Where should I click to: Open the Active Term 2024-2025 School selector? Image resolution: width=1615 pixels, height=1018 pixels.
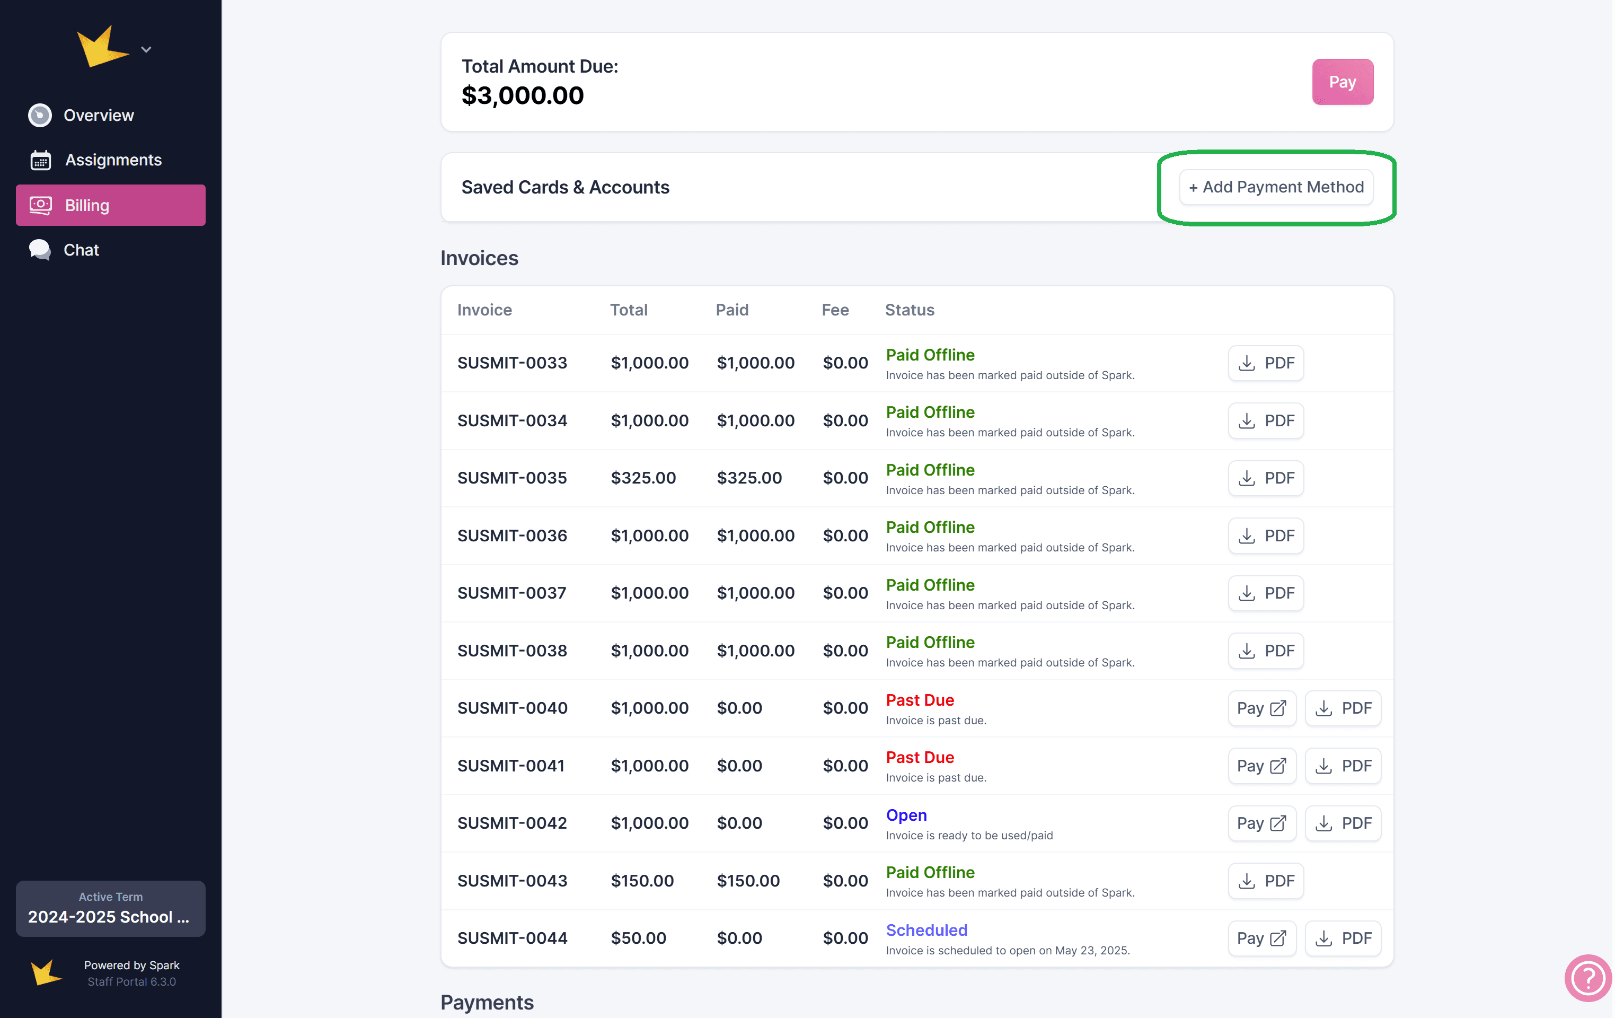(x=111, y=908)
